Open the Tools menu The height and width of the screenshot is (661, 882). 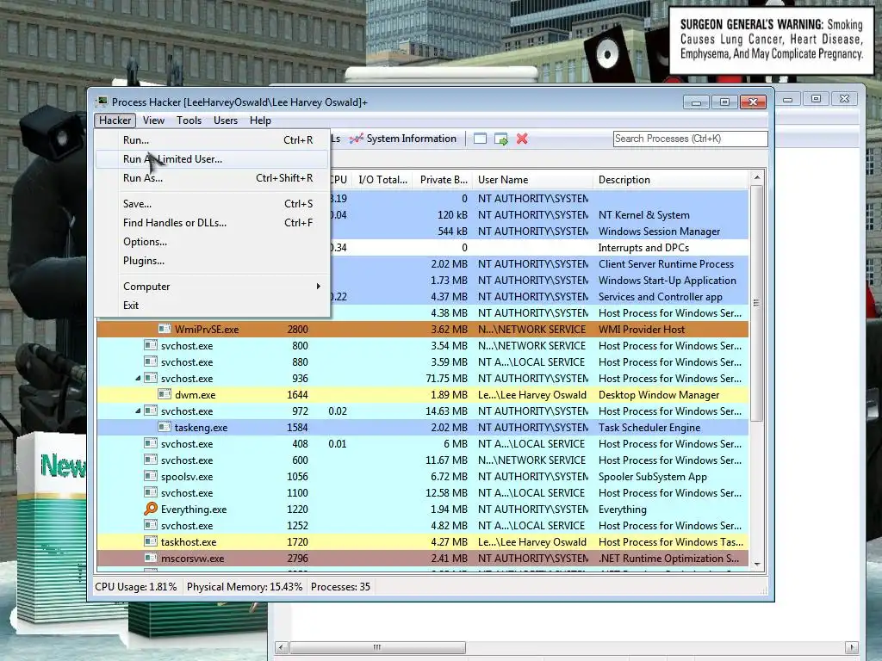pos(189,120)
